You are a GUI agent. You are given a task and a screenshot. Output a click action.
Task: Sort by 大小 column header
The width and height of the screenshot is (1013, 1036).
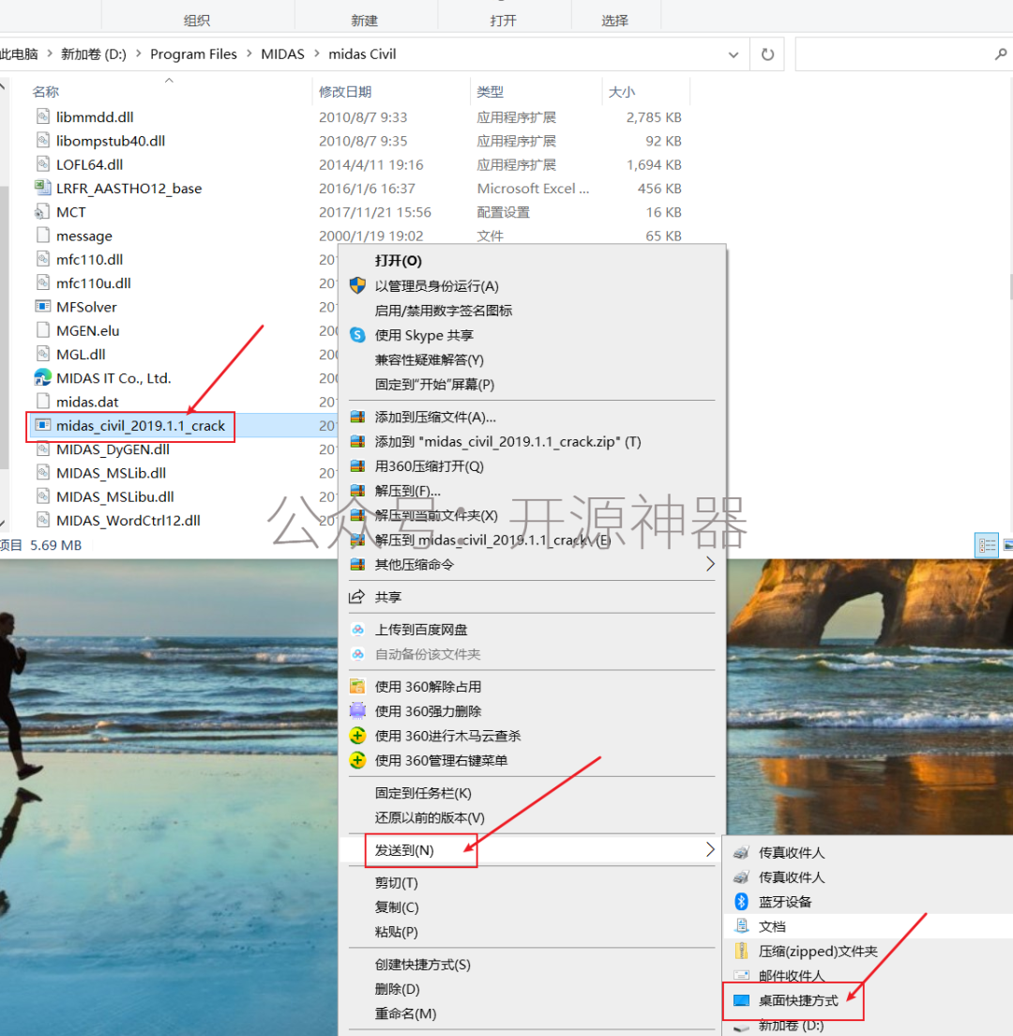point(622,92)
